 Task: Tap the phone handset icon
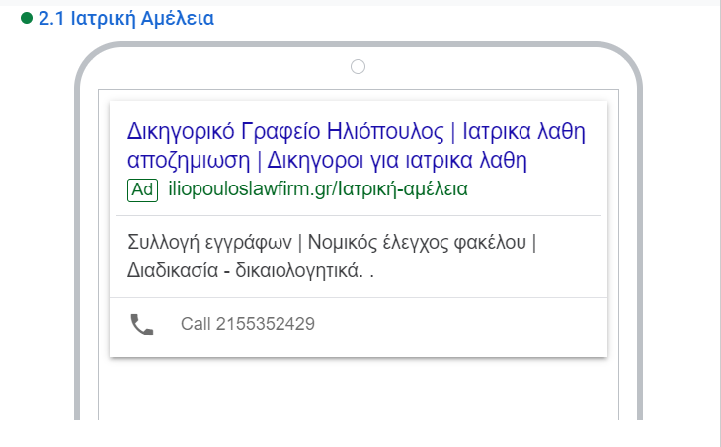(142, 324)
